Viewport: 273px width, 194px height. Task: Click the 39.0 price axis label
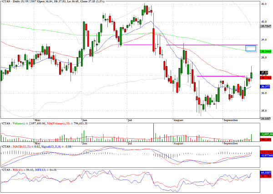[264, 40]
